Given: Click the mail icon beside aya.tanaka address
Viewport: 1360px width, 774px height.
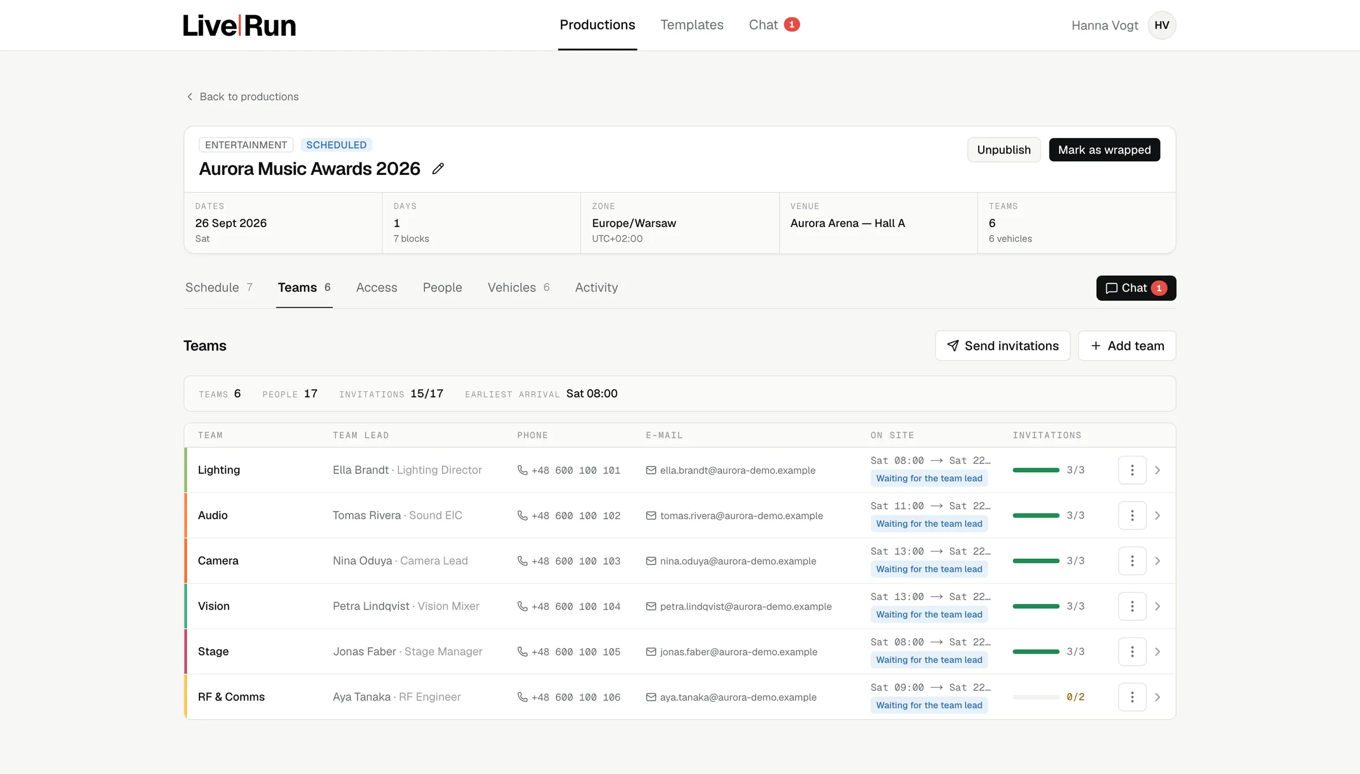Looking at the screenshot, I should (x=651, y=697).
